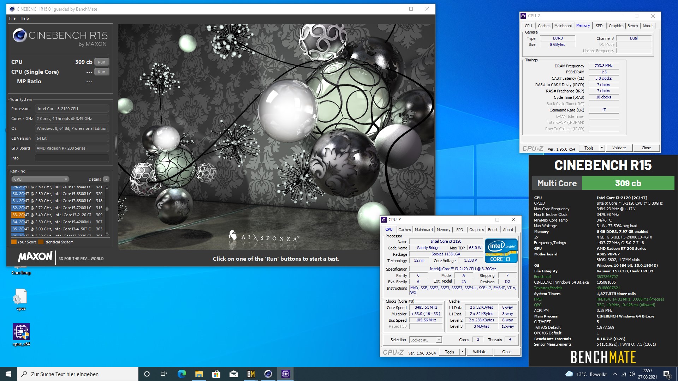Open the Cinebench title bar app icon
Screen dimensions: 678x381
click(12, 9)
